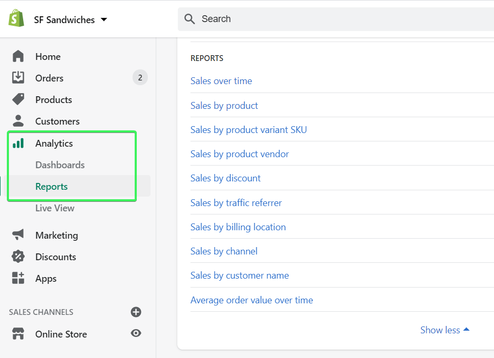Click the SALES CHANNELS section heading

pyautogui.click(x=41, y=312)
